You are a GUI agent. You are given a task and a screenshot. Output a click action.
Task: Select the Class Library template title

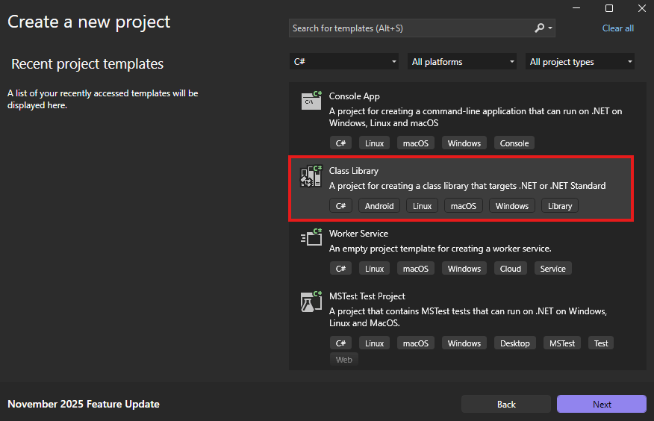tap(353, 171)
